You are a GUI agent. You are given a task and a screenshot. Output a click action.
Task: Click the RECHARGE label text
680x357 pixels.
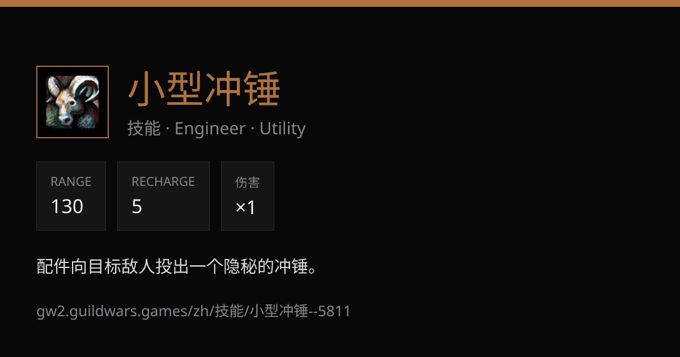(163, 182)
